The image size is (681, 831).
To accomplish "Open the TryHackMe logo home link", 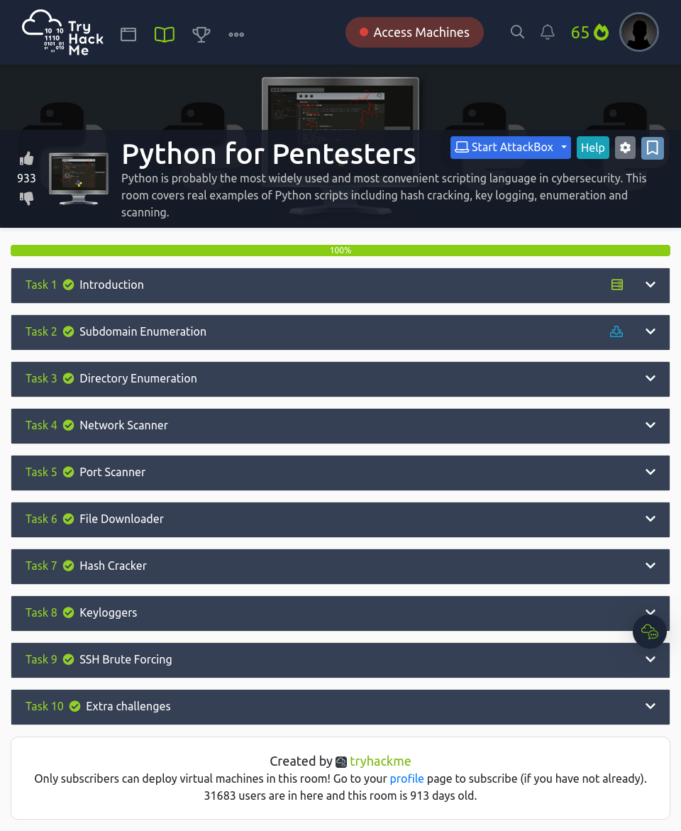I will click(62, 33).
